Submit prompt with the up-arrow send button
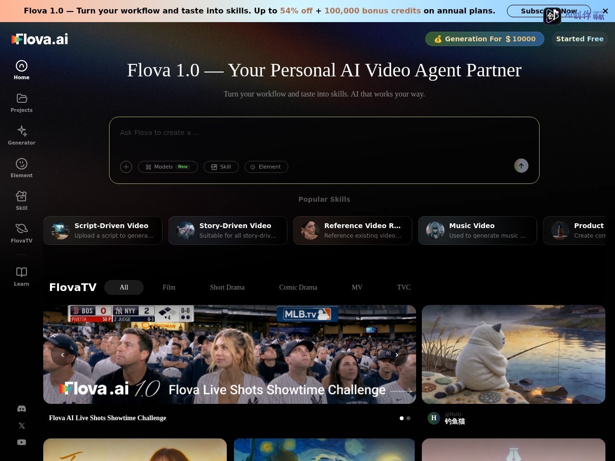Screen dimensions: 615x461 521,166
